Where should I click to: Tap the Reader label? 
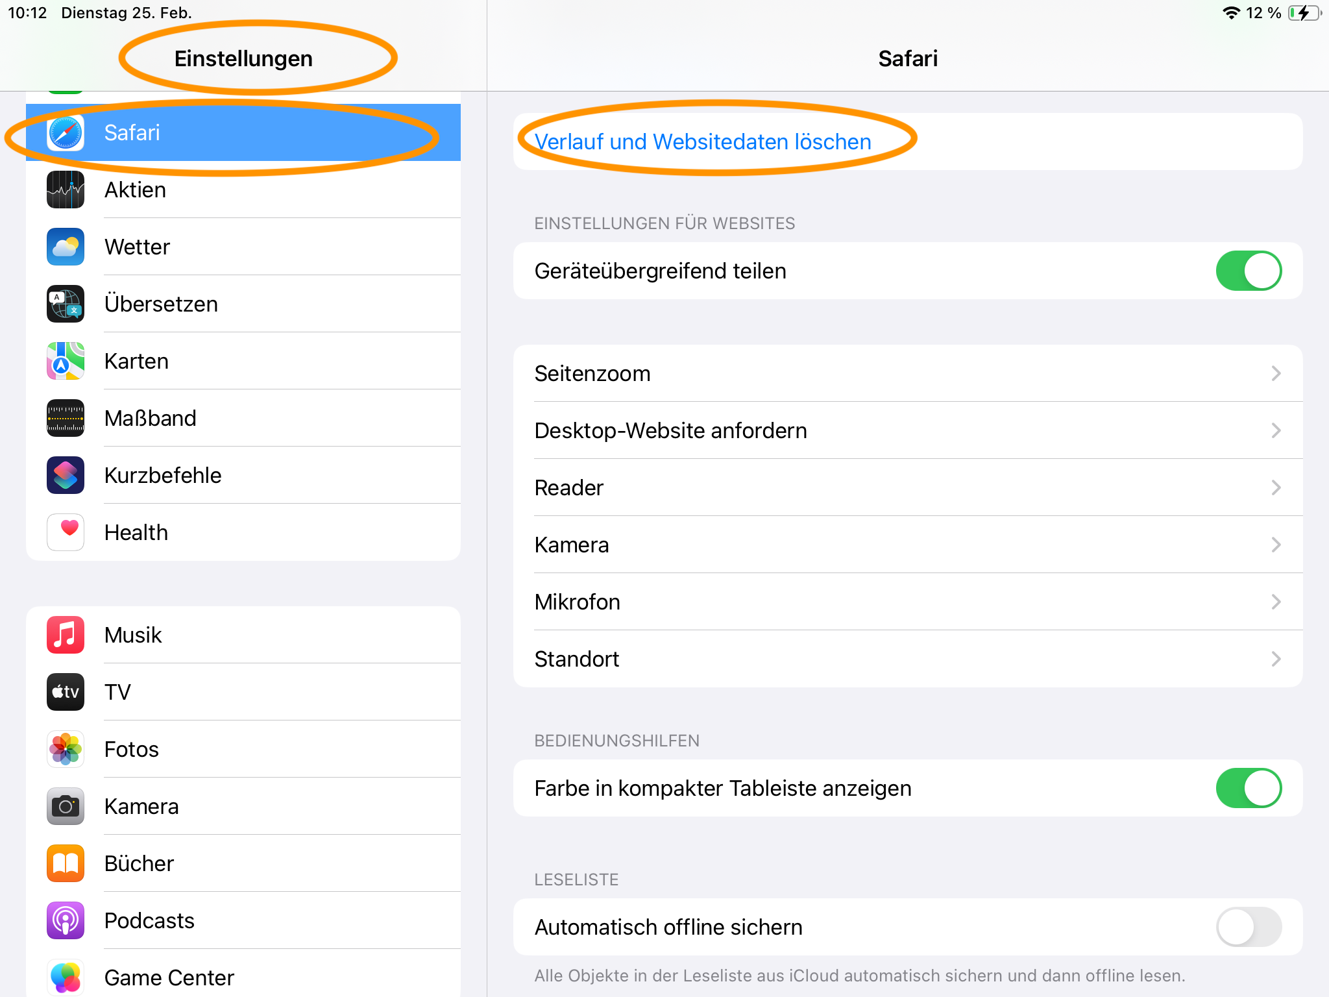569,487
